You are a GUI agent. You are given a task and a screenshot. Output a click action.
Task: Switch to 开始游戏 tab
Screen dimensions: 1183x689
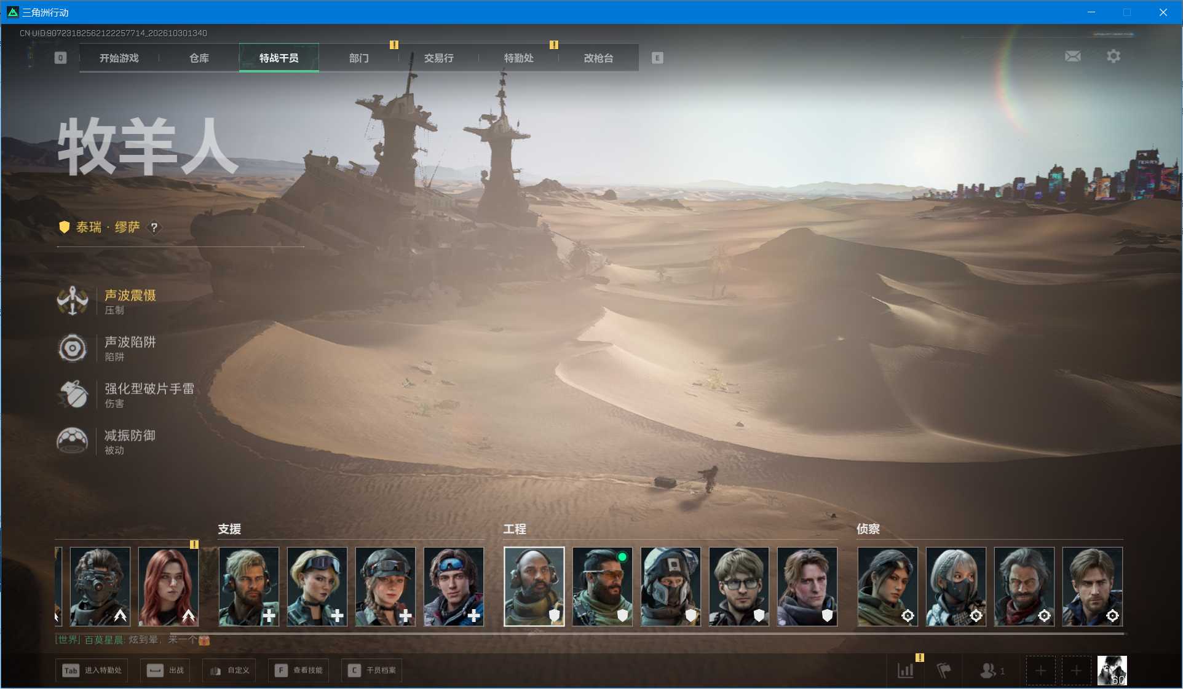(119, 58)
